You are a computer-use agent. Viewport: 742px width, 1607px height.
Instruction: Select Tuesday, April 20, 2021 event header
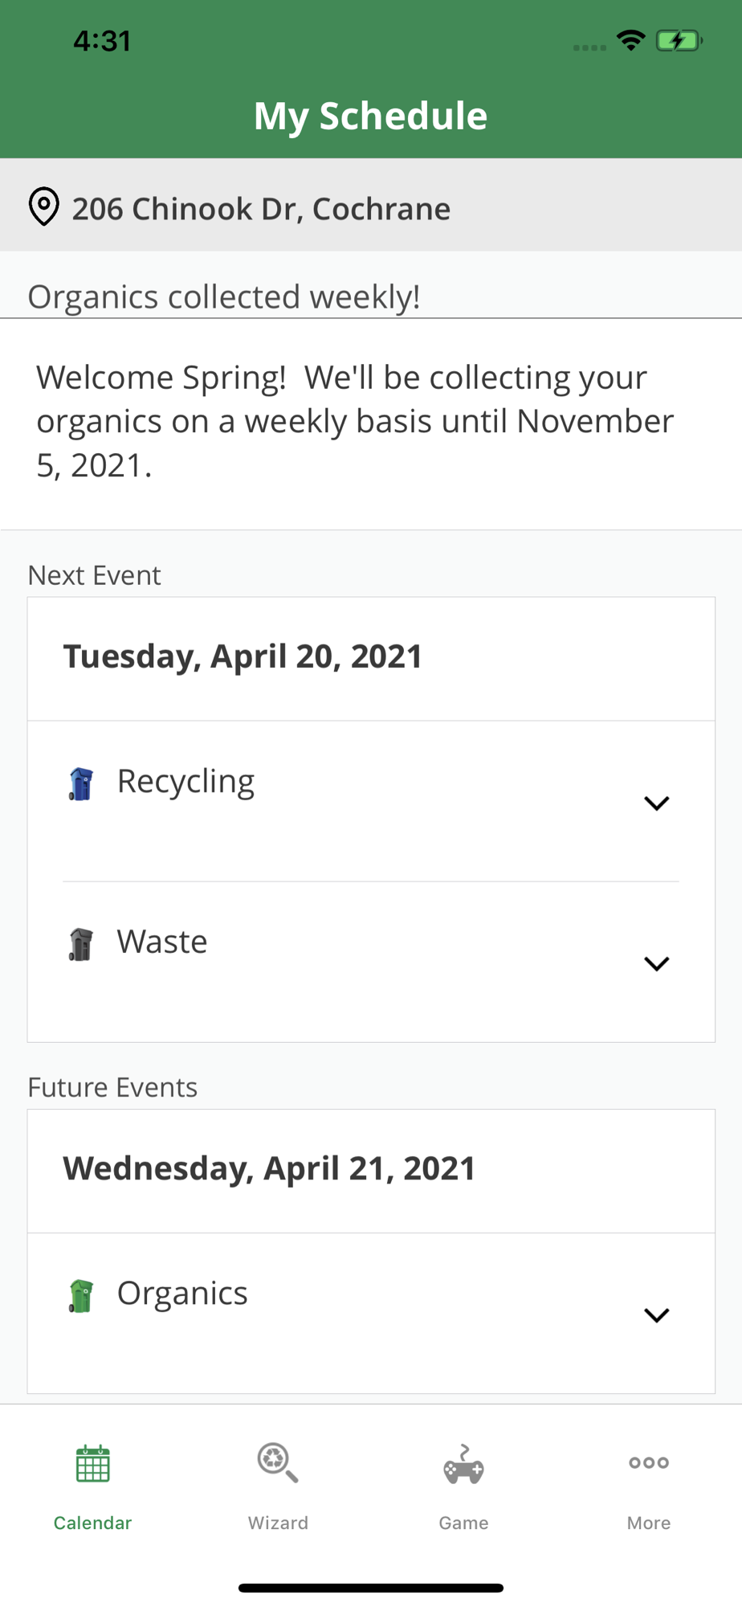pyautogui.click(x=243, y=657)
